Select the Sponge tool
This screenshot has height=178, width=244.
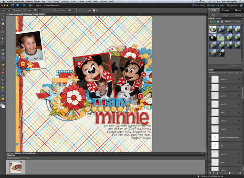(x=3, y=99)
